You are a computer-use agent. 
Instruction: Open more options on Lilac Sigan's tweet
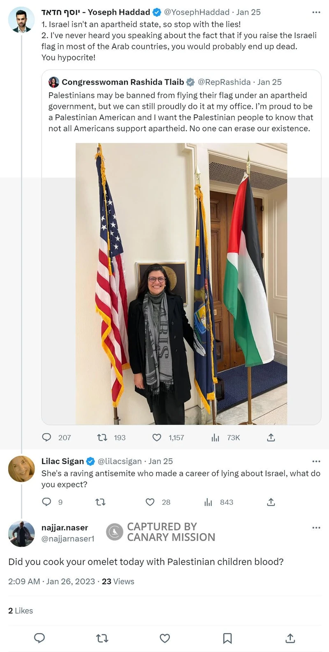click(x=316, y=461)
